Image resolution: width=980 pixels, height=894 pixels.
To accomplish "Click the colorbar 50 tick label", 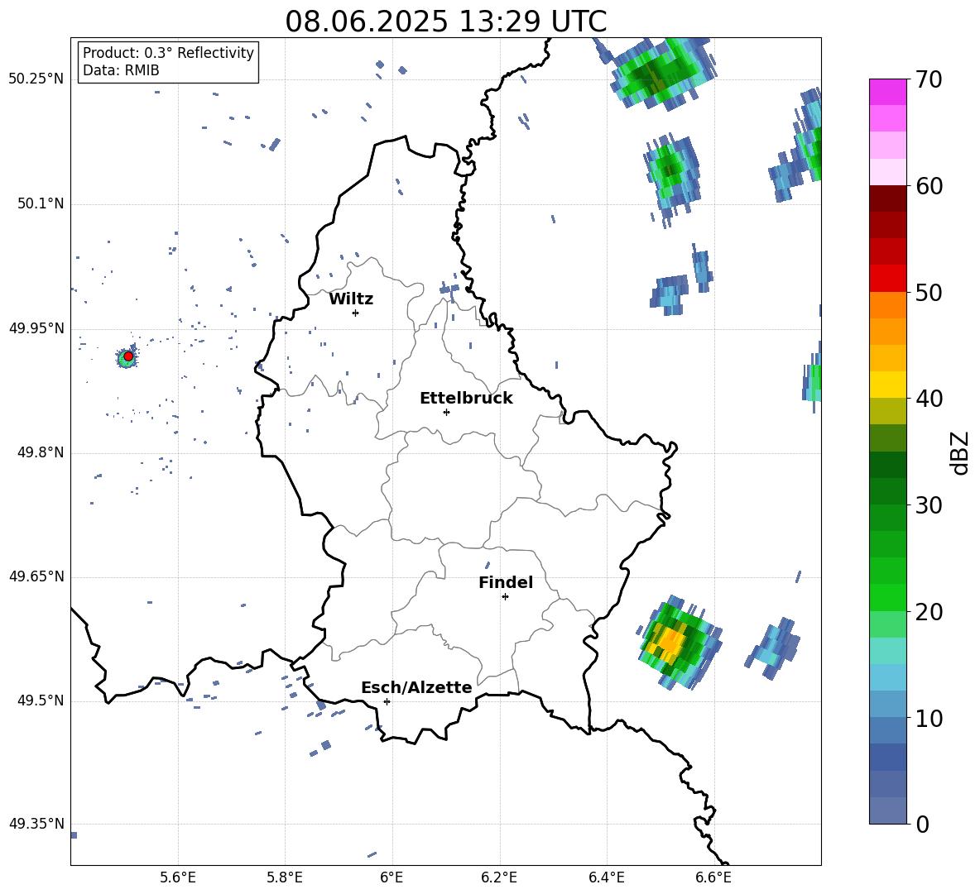I will pyautogui.click(x=929, y=293).
